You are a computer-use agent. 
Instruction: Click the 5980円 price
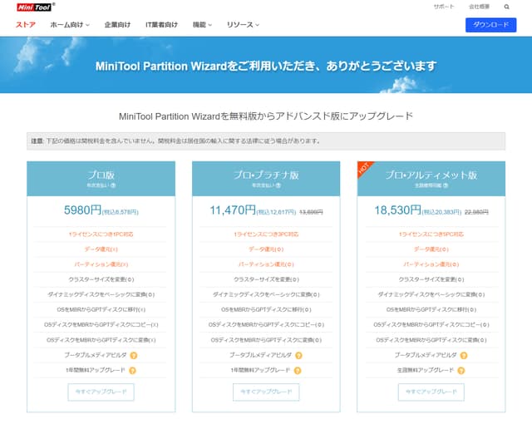coord(83,210)
